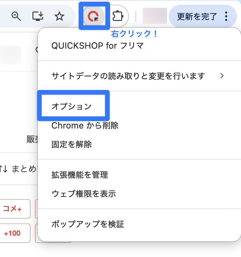Unpin the extension via 固定を解除
This screenshot has height=257, width=241.
pos(72,144)
